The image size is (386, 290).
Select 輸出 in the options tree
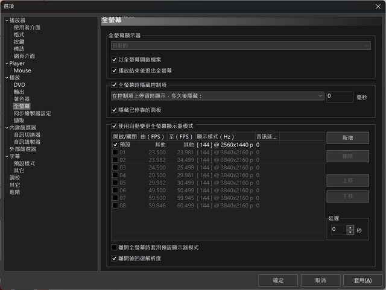click(19, 92)
